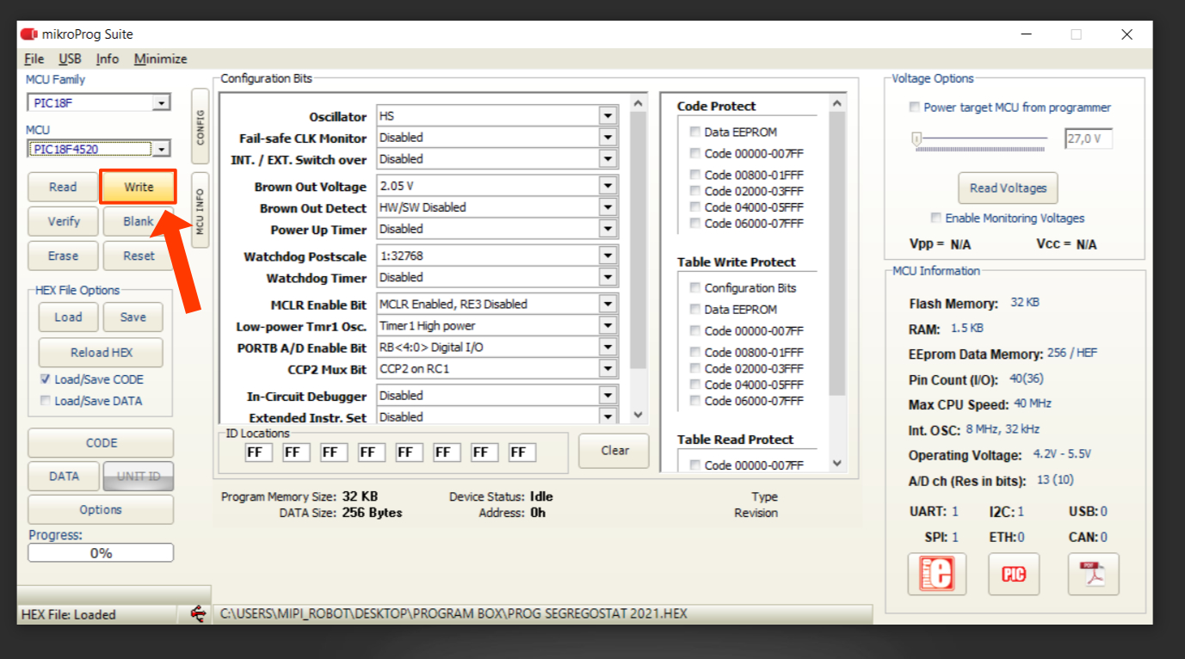Viewport: 1185px width, 659px height.
Task: Open the Info menu
Action: pyautogui.click(x=108, y=59)
